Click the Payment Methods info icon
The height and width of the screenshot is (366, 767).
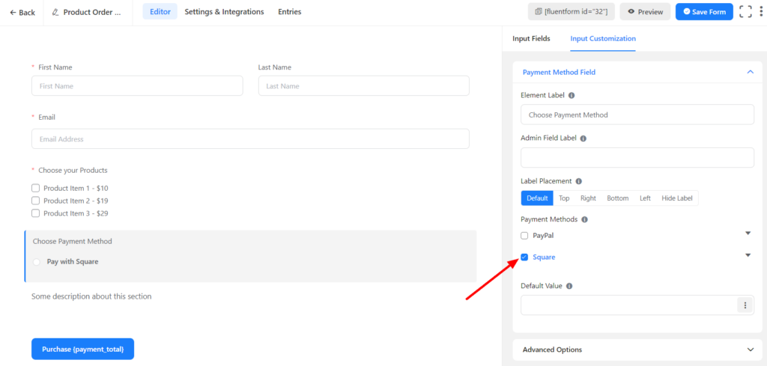[584, 219]
